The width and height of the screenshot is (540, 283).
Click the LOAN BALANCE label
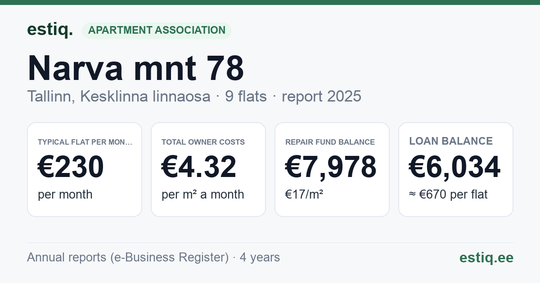(451, 141)
